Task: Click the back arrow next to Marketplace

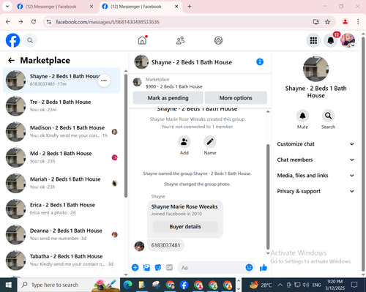Action: (x=12, y=60)
